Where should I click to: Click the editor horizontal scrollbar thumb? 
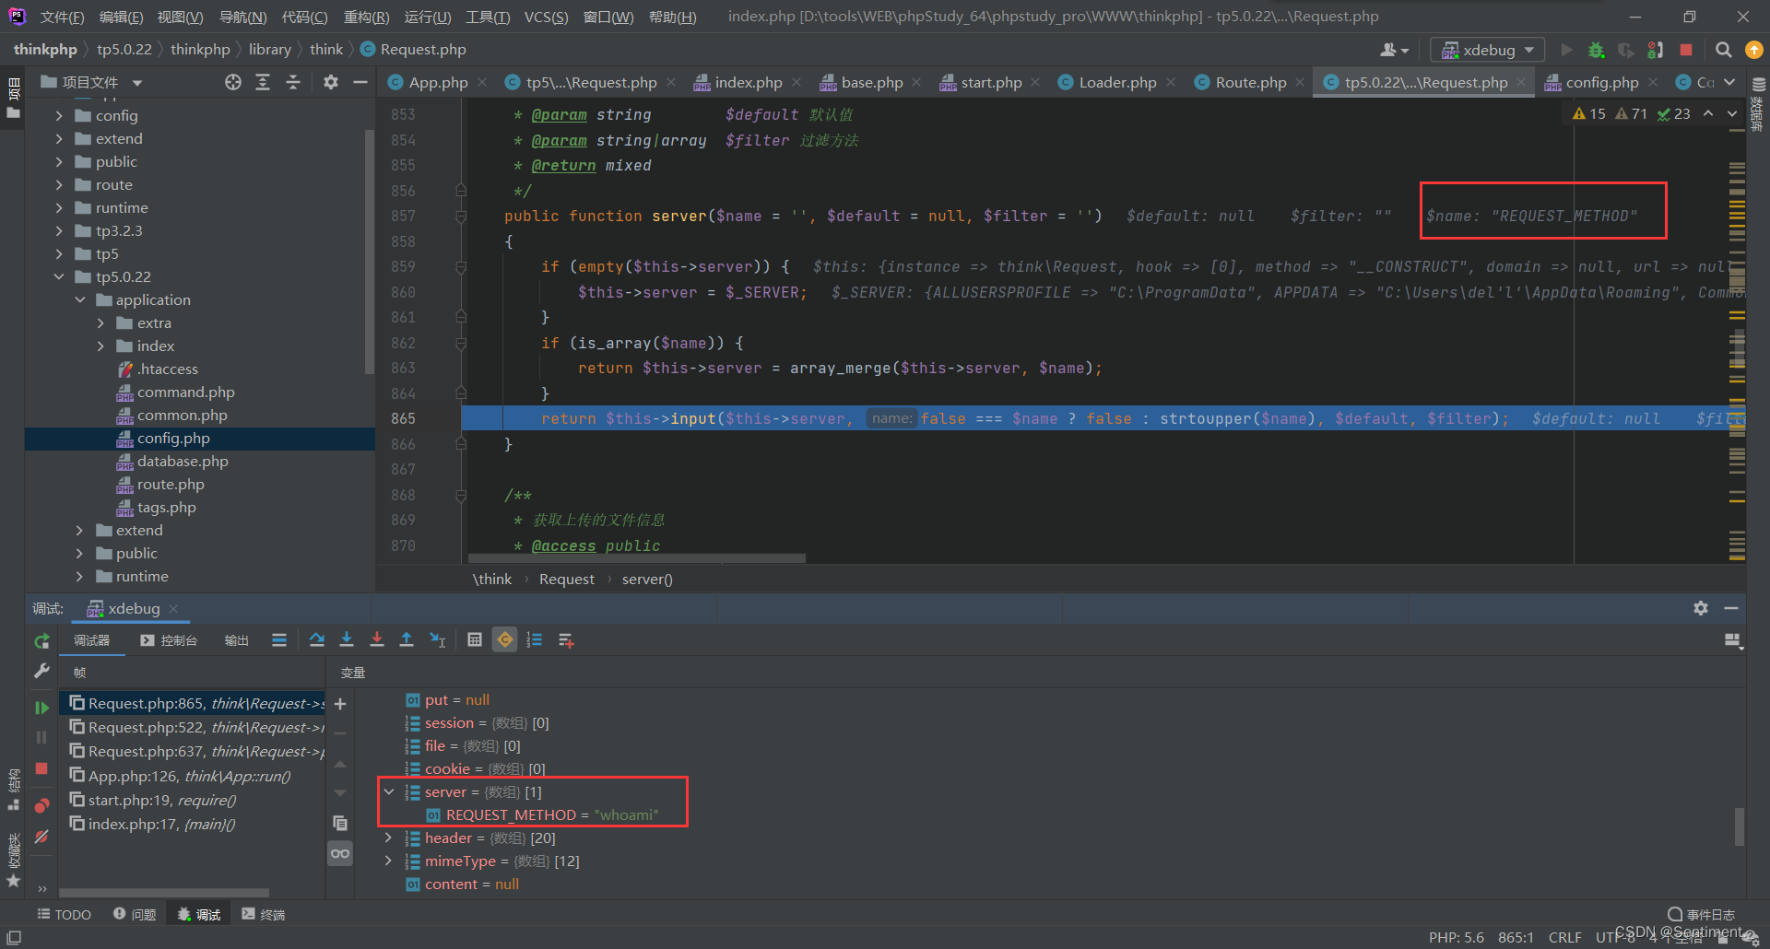pos(636,558)
